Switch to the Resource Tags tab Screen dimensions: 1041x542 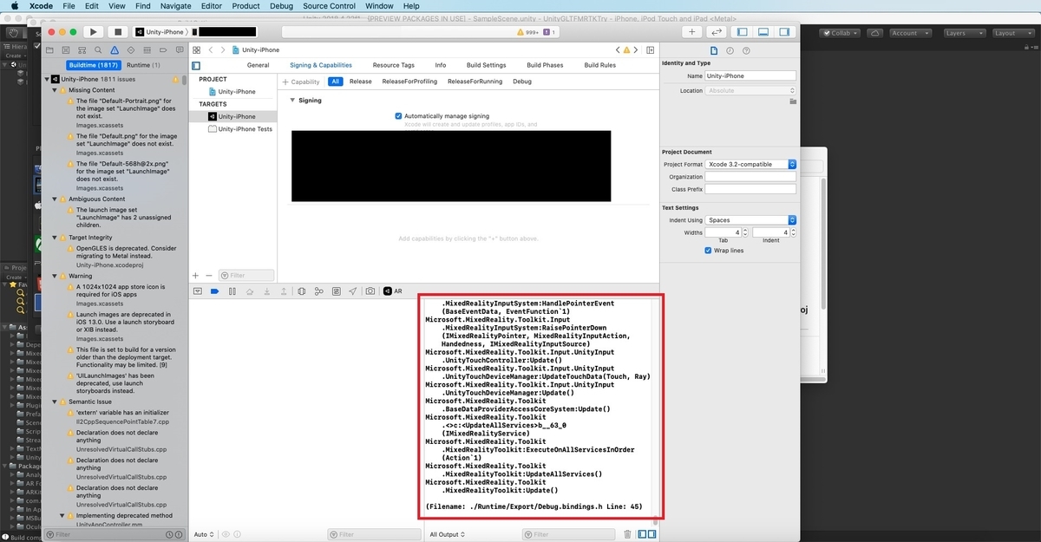tap(393, 65)
